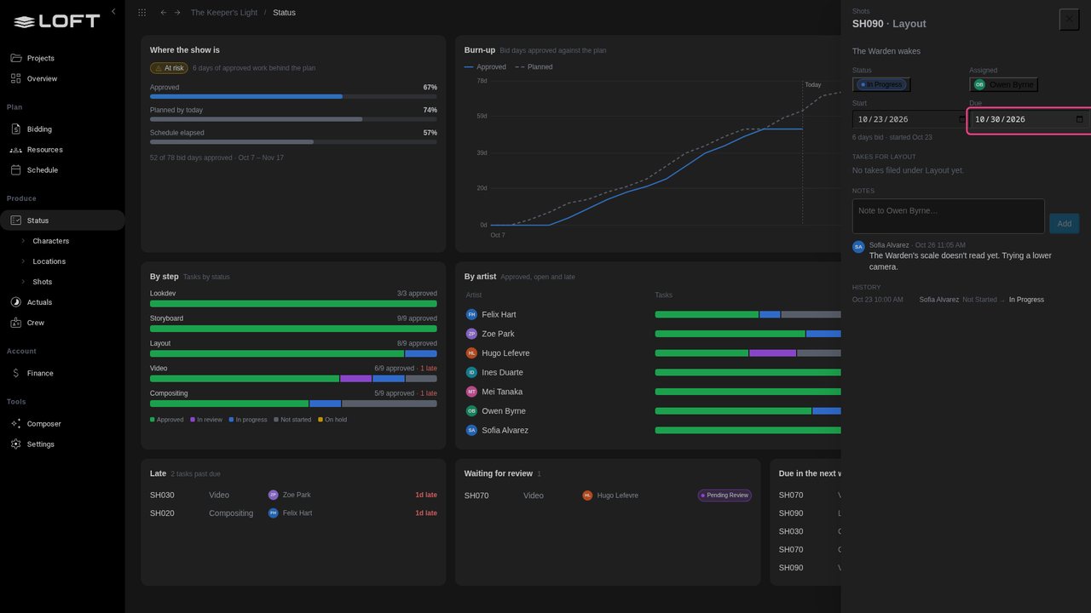Click the LOFT logo
1091x613 pixels.
click(57, 21)
